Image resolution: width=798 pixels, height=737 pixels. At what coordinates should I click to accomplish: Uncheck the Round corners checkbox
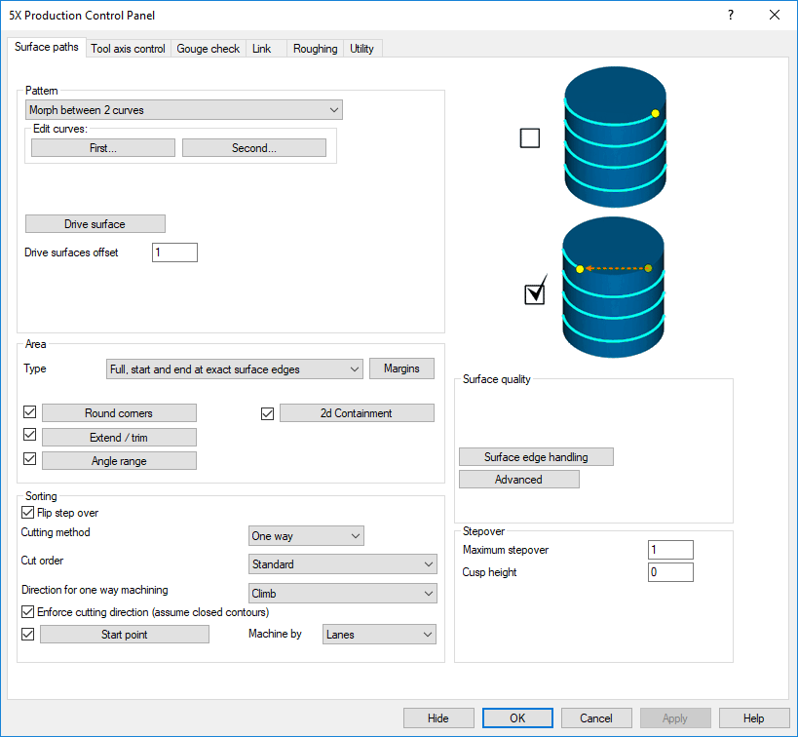coord(30,412)
